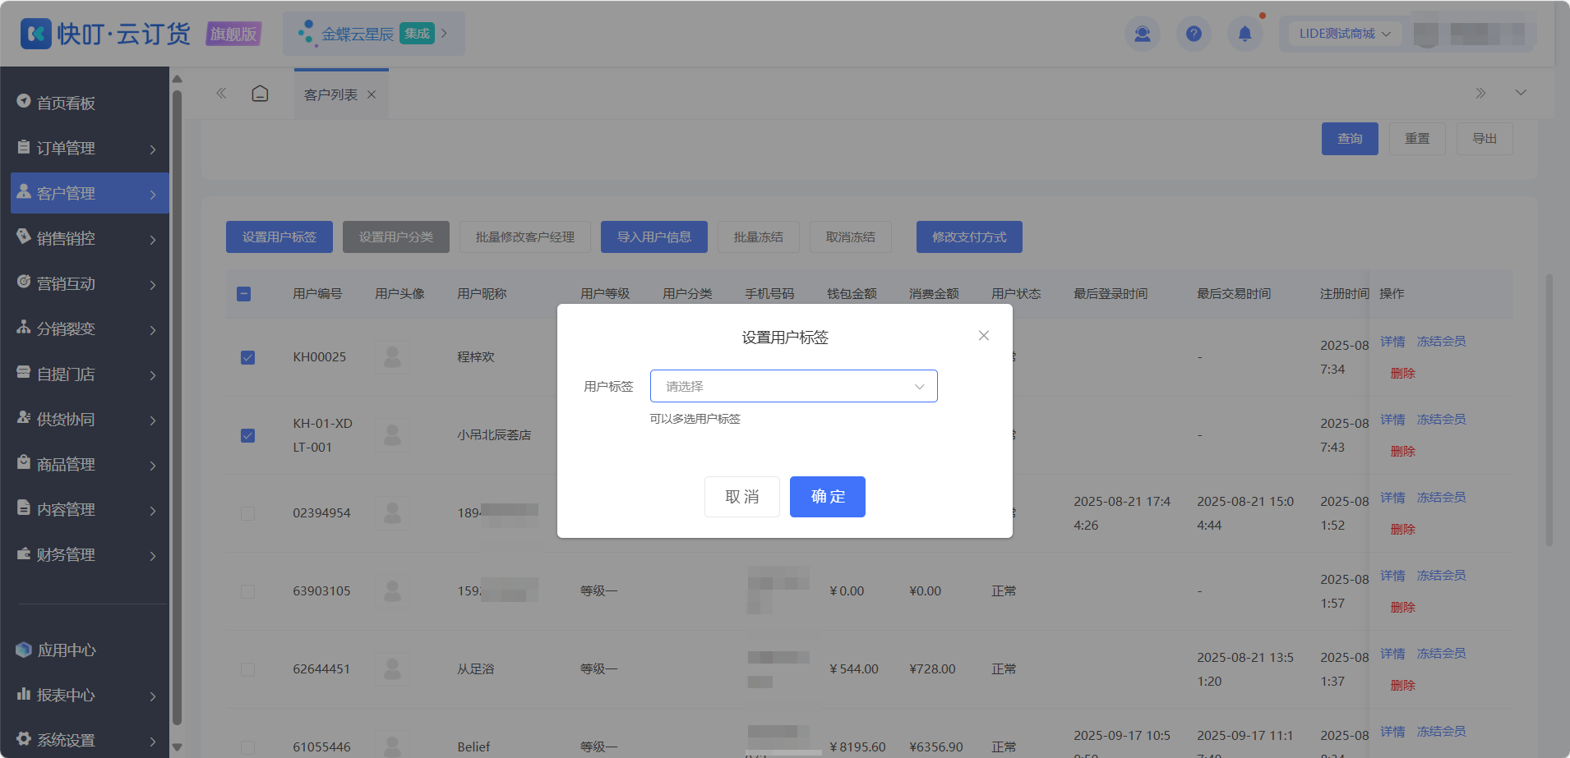Viewport: 1570px width, 758px height.
Task: Open the help question mark icon
Action: tap(1194, 34)
